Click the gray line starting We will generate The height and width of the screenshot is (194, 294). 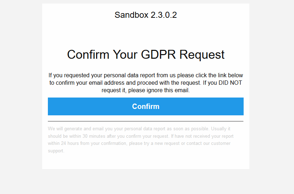139,129
